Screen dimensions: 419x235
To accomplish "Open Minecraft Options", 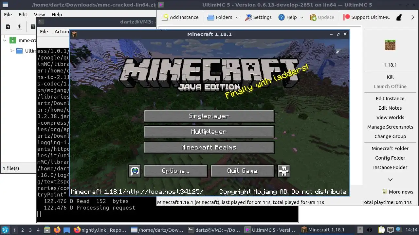I will [175, 171].
